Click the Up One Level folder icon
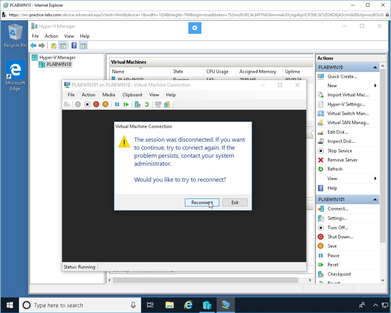The height and width of the screenshot is (313, 391). click(x=54, y=46)
